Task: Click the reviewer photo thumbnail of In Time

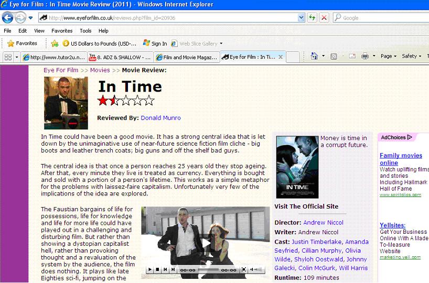Action: (66, 103)
